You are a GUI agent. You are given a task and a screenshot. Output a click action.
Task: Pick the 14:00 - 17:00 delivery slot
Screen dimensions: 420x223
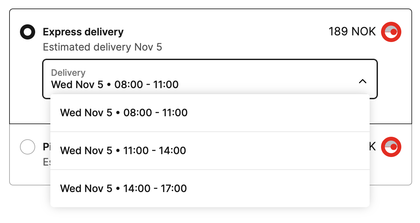[x=123, y=189]
